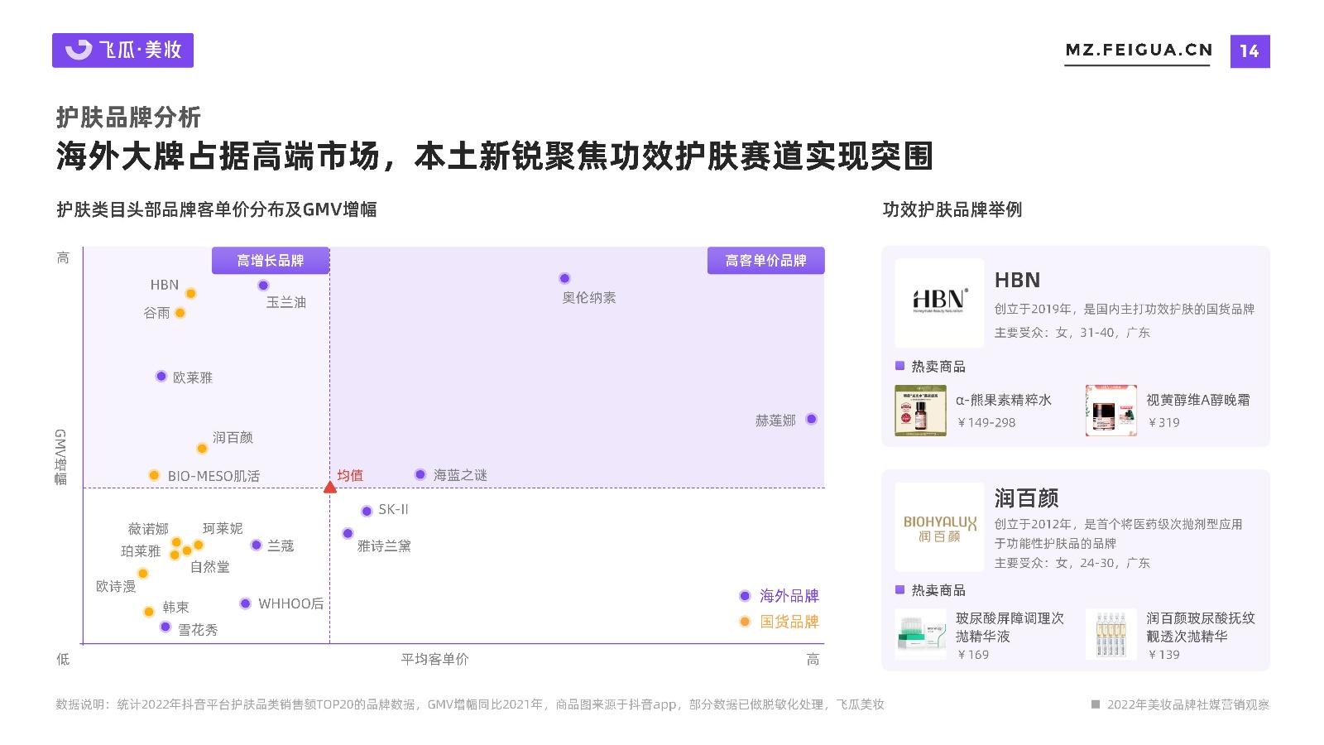Viewport: 1324px width, 745px height.
Task: Click the 自然堂 brand label
Action: point(210,567)
